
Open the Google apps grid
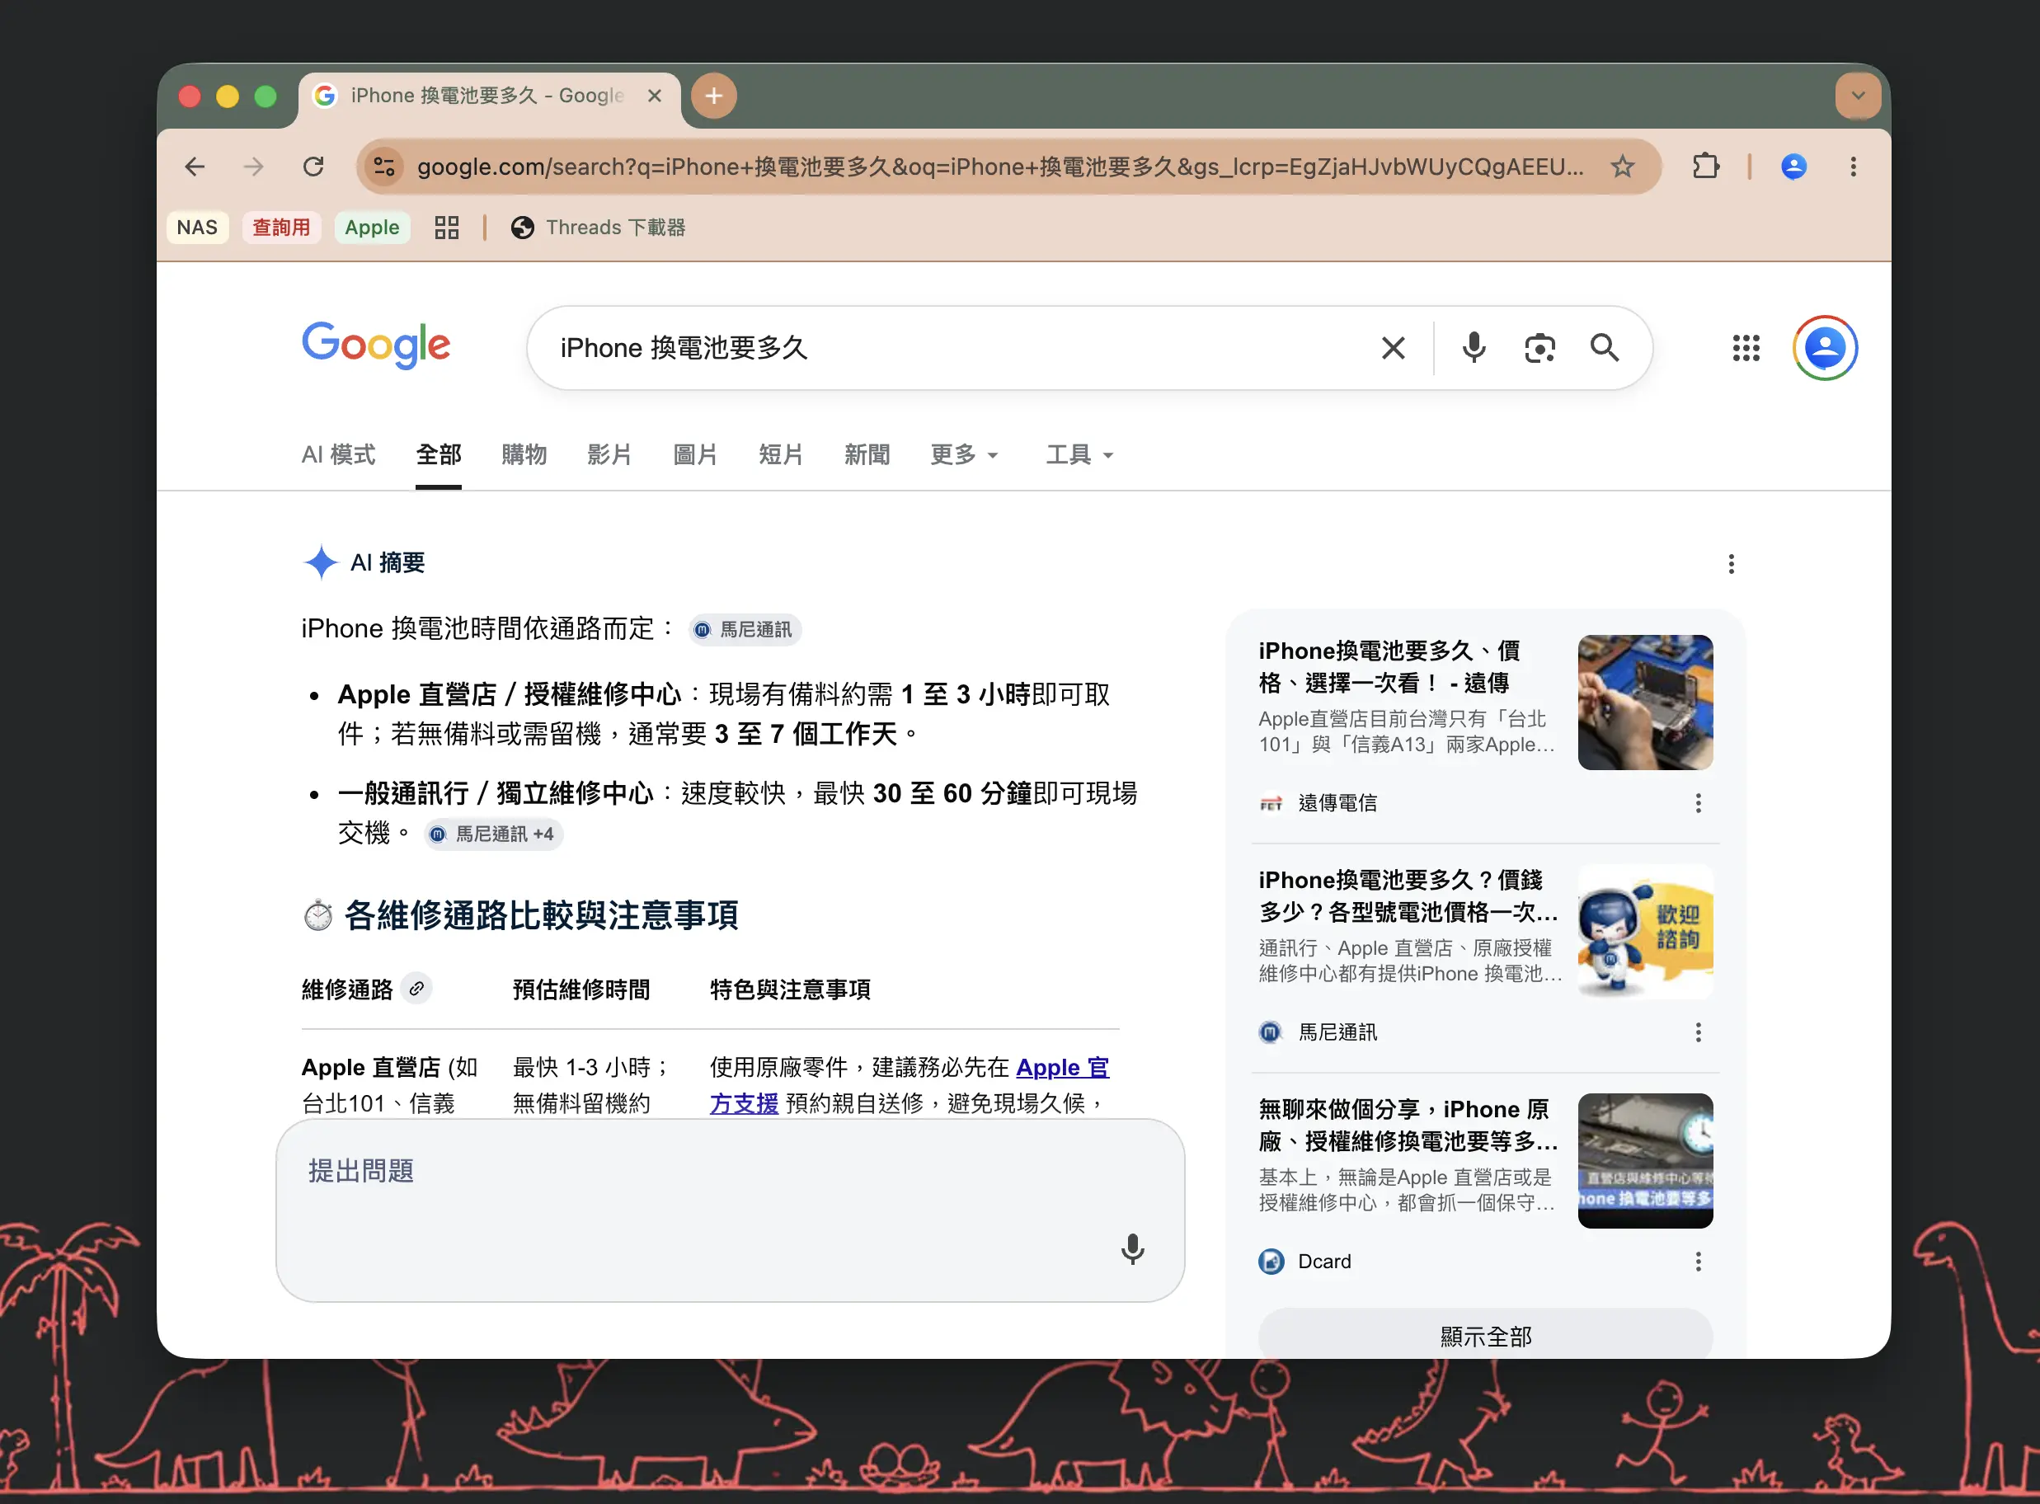[x=1746, y=348]
